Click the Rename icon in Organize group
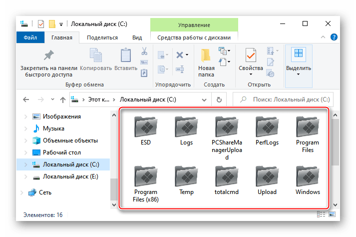356x237 pixels. point(180,69)
